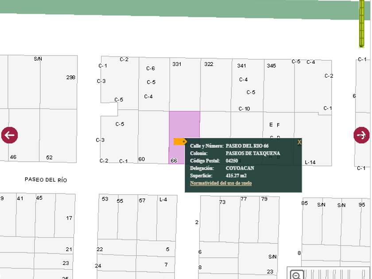372x279 pixels.
Task: Select the highlighted pink parcel 66
Action: pyautogui.click(x=184, y=128)
